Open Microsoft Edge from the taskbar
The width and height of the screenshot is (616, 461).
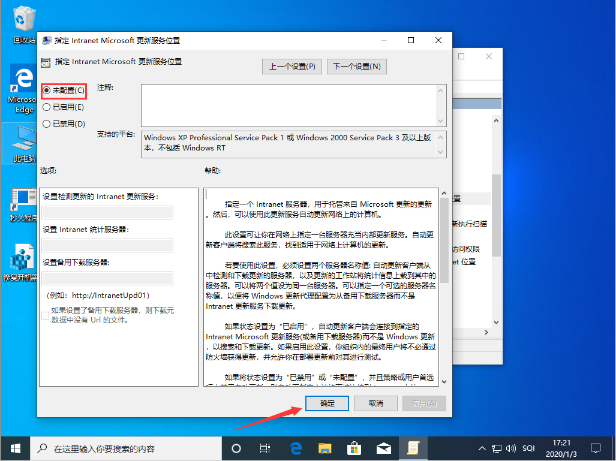click(x=296, y=448)
